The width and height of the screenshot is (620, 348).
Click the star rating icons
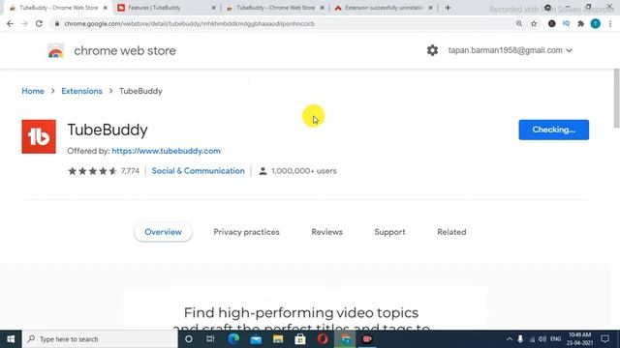(93, 171)
